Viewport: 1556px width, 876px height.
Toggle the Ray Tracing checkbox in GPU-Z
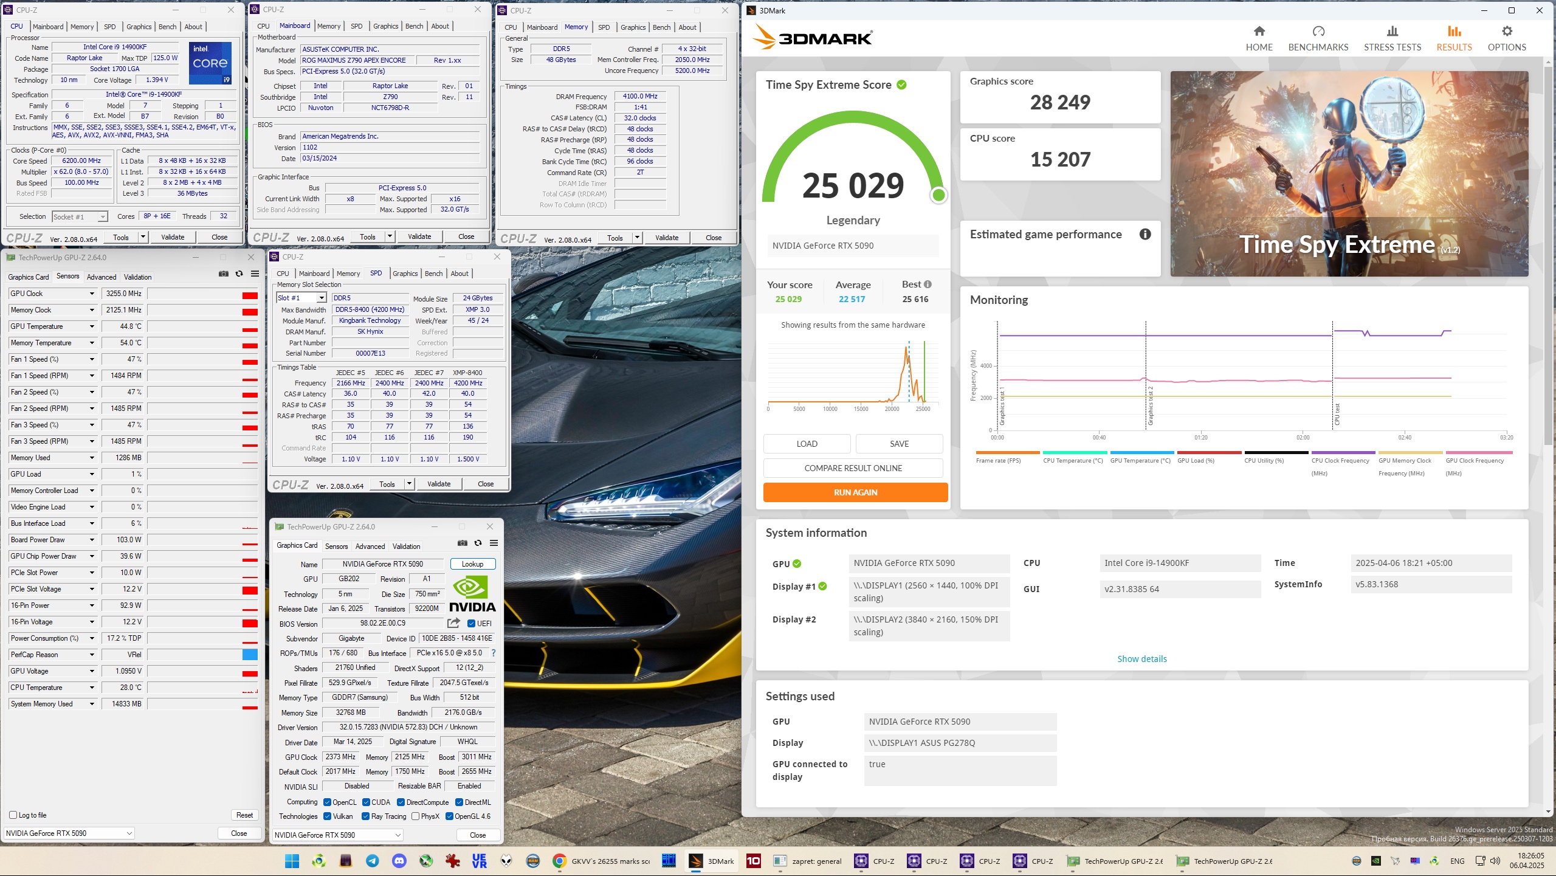point(366,816)
